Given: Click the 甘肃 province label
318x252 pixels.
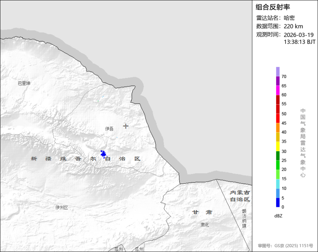Looking at the screenshot, I should 202,212.
